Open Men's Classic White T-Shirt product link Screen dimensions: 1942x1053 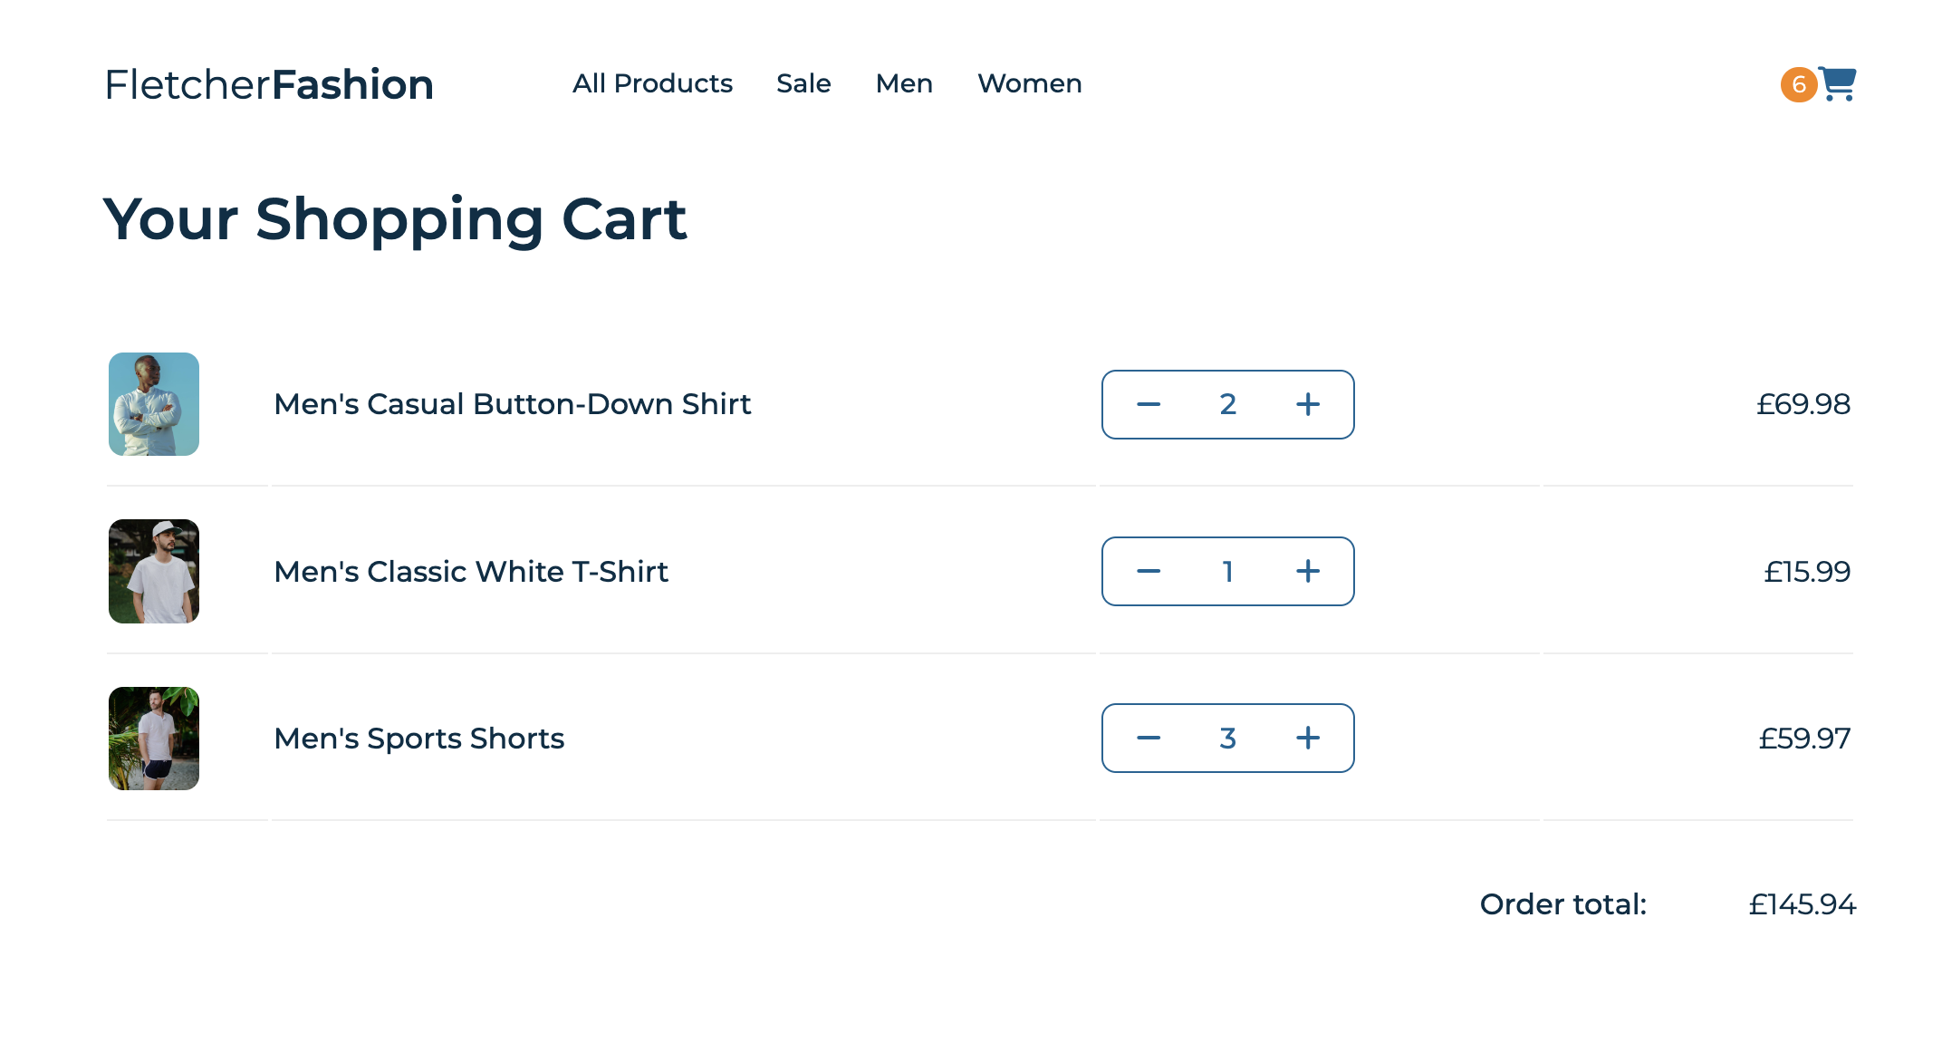click(471, 572)
